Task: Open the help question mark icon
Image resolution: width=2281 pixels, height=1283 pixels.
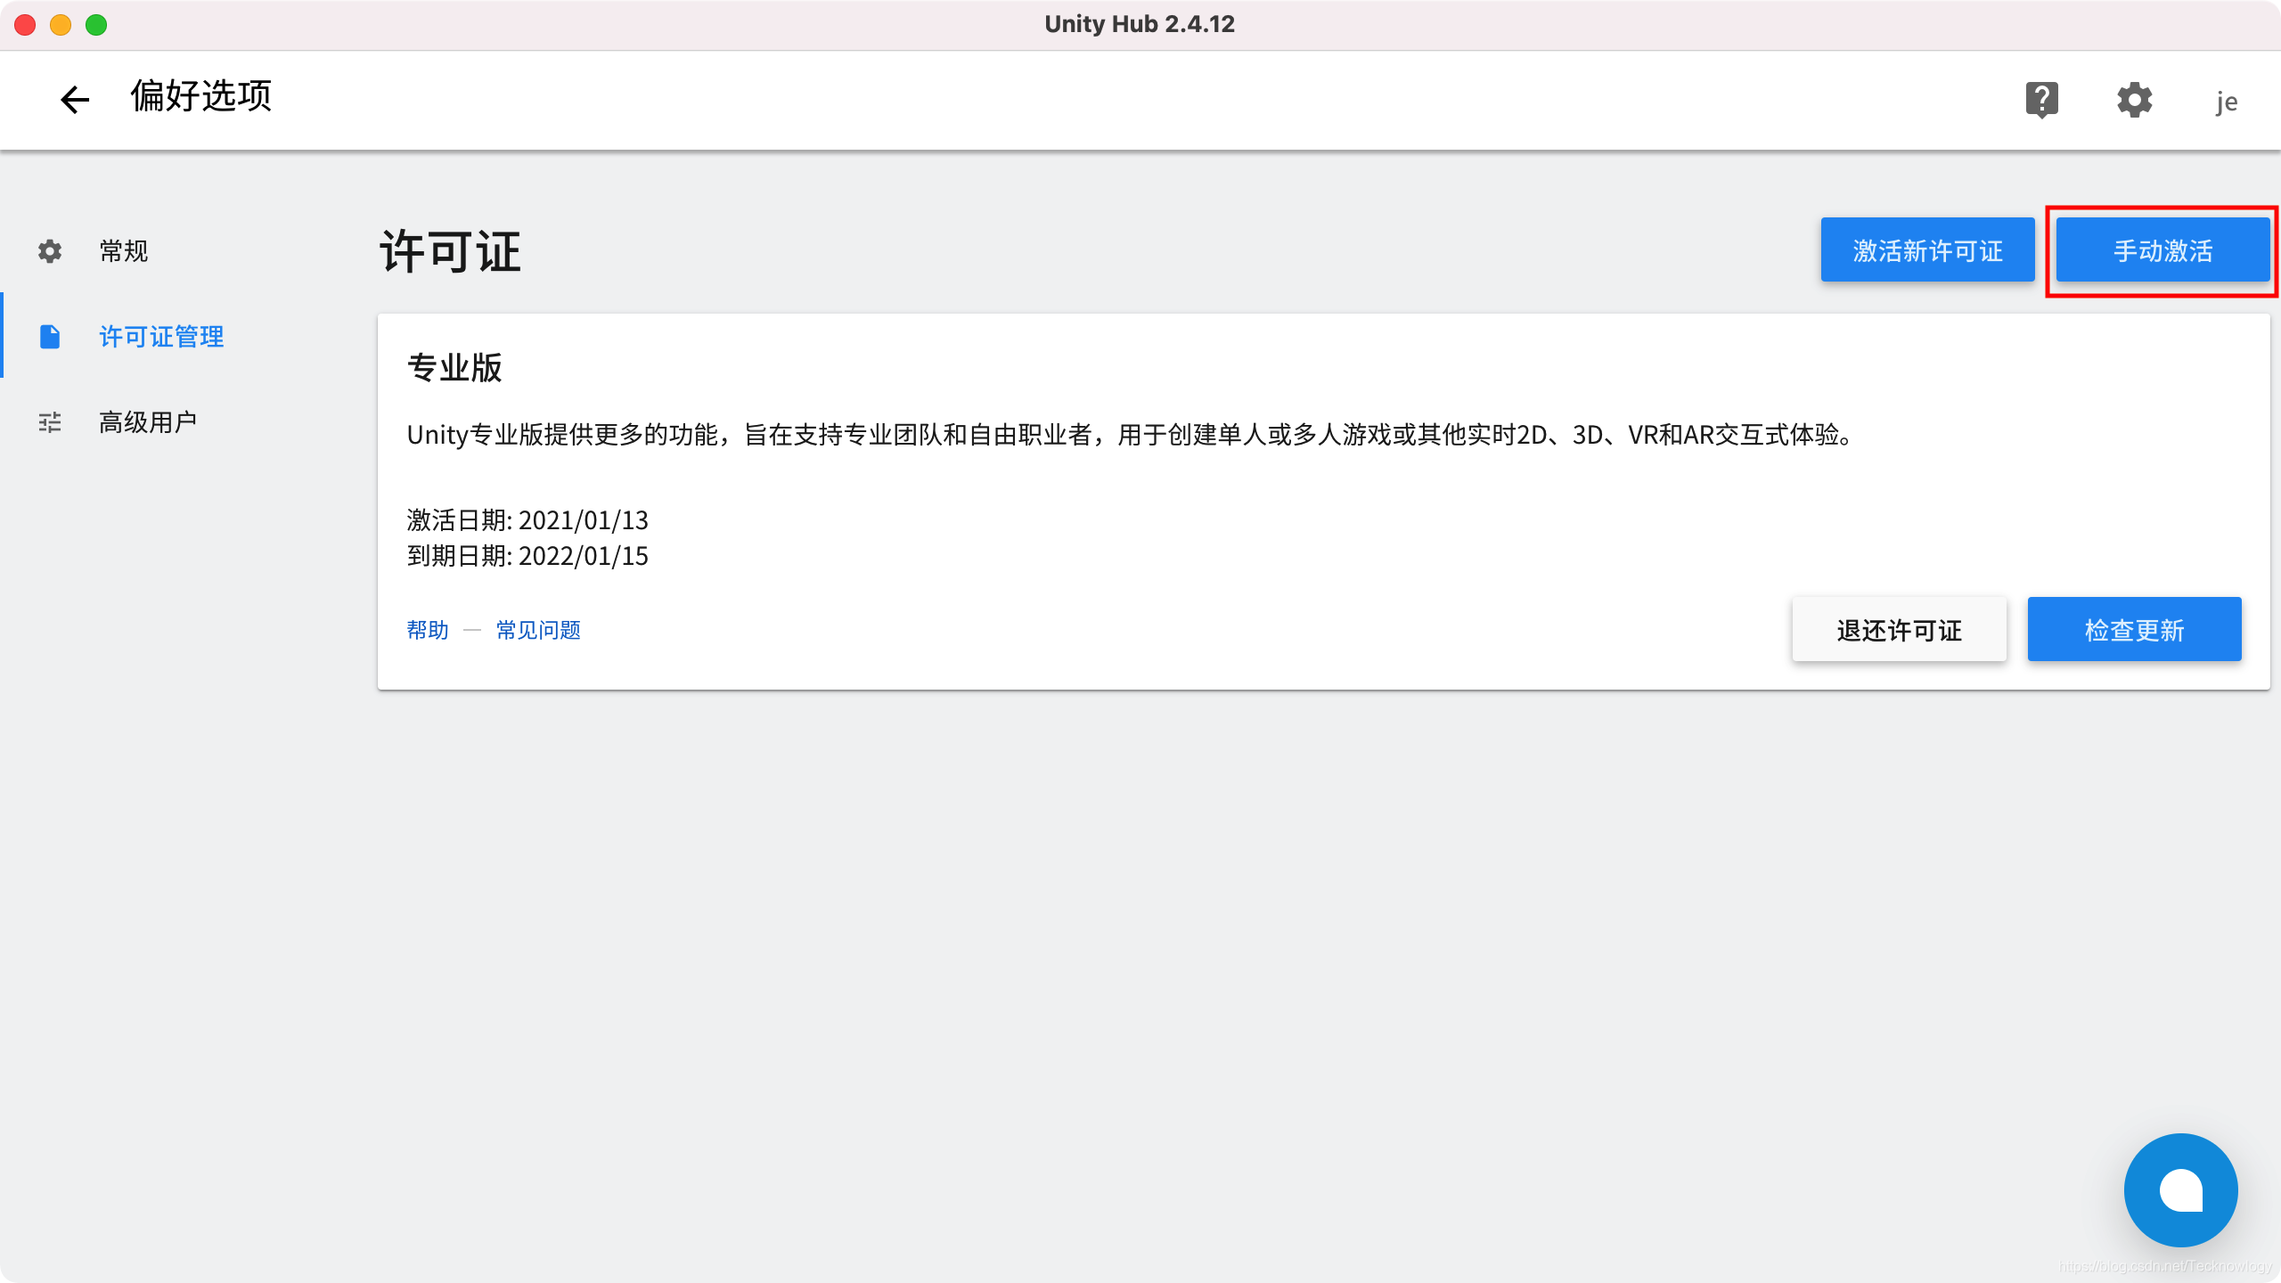Action: tap(2041, 99)
